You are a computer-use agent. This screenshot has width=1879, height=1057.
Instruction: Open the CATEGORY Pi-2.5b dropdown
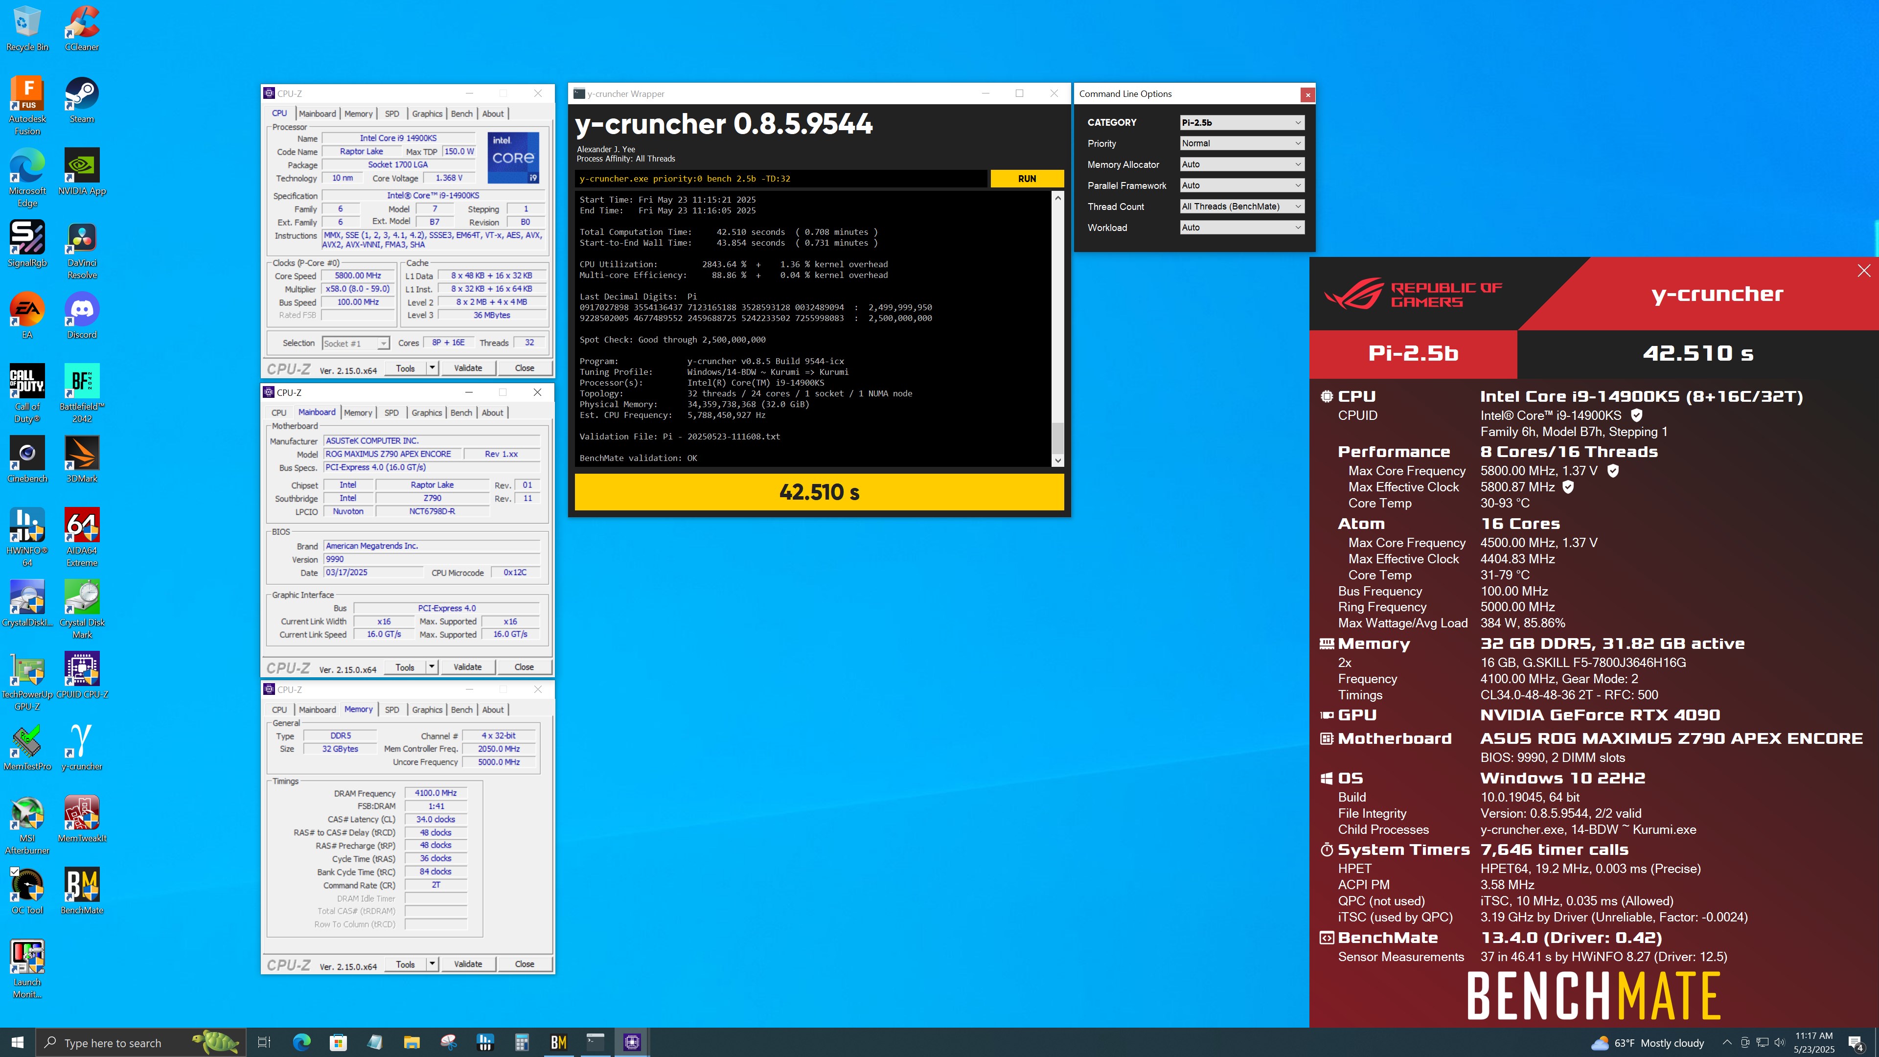(x=1241, y=122)
